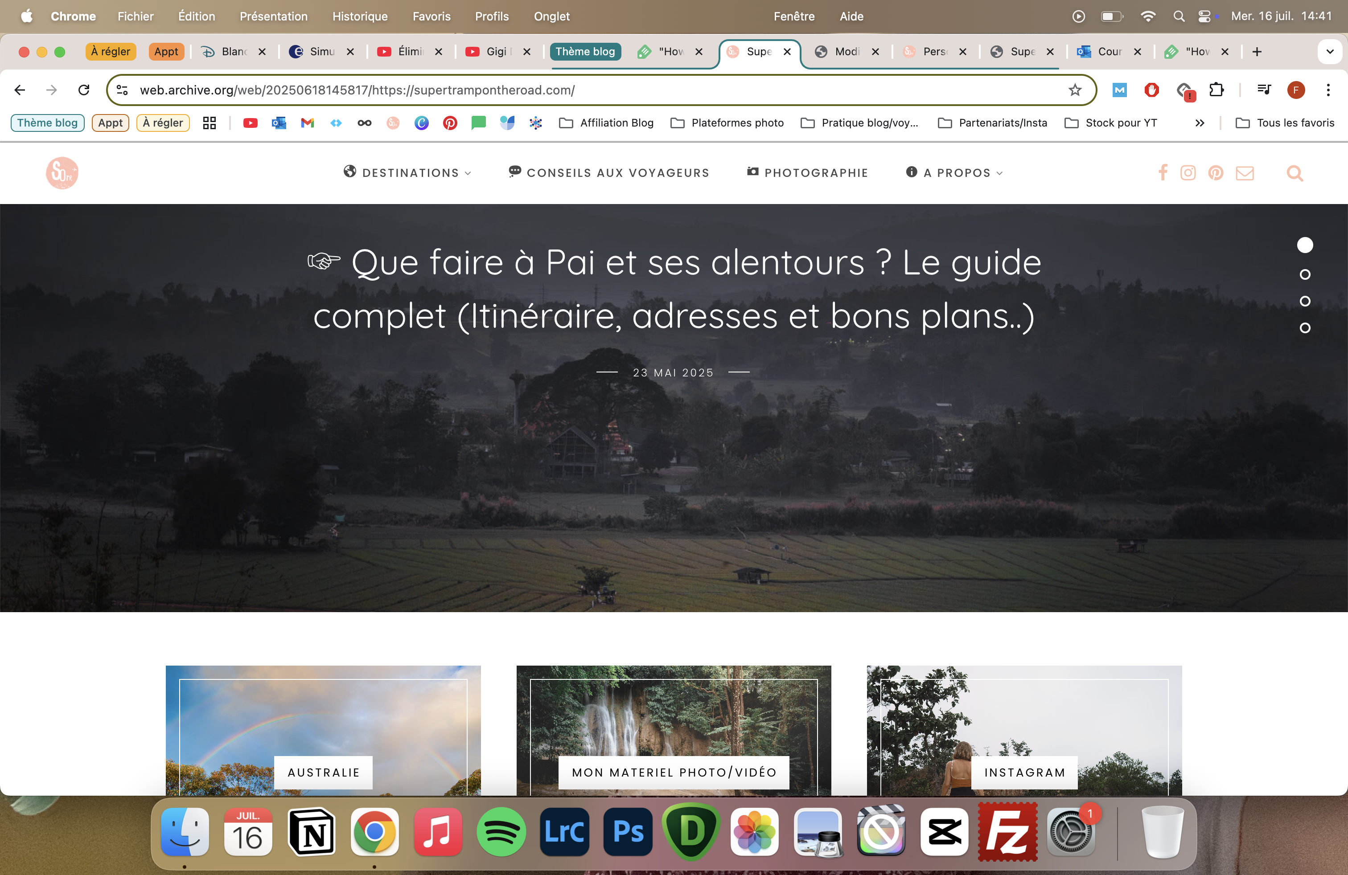1348x875 pixels.
Task: Open the Favoris menu in menu bar
Action: point(432,16)
